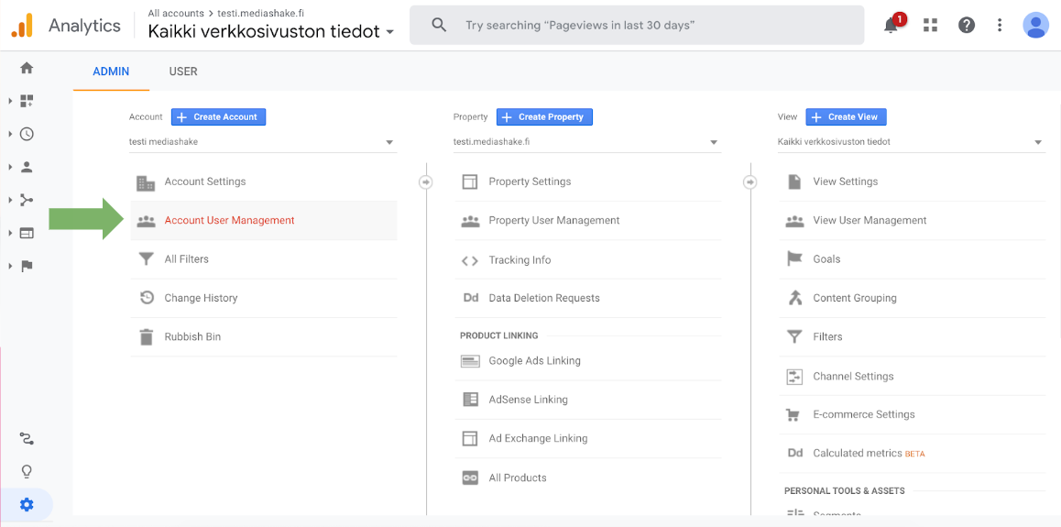Image resolution: width=1061 pixels, height=527 pixels.
Task: Open Attribution path icon in sidebar
Action: pos(27,439)
